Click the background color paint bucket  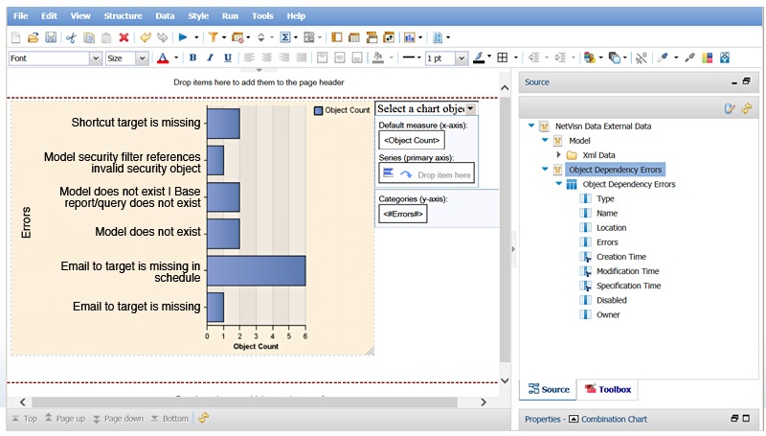tap(377, 58)
